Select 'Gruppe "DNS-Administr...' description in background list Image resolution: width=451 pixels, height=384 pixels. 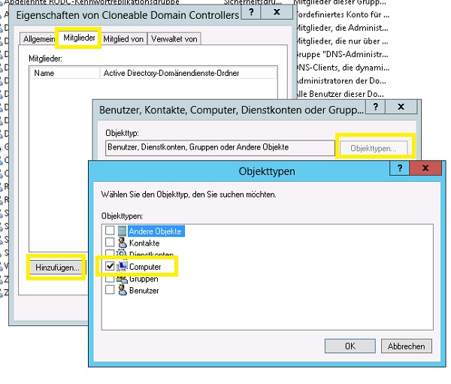(343, 54)
